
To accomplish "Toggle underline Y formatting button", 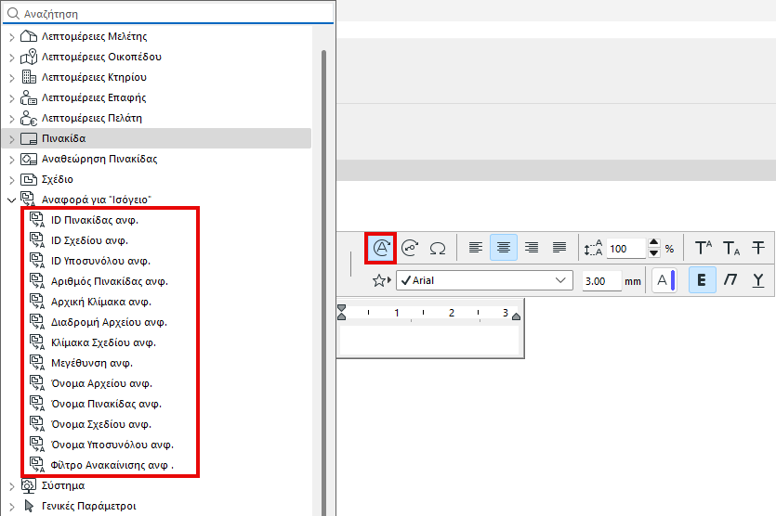I will [757, 280].
